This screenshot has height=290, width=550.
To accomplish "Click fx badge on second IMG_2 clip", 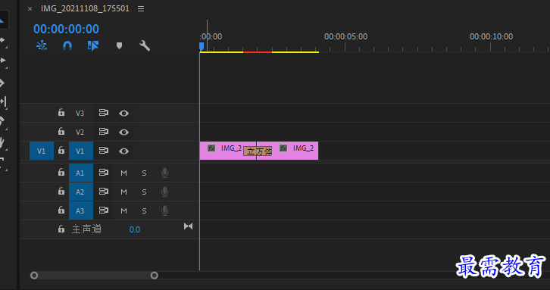I will (x=283, y=148).
